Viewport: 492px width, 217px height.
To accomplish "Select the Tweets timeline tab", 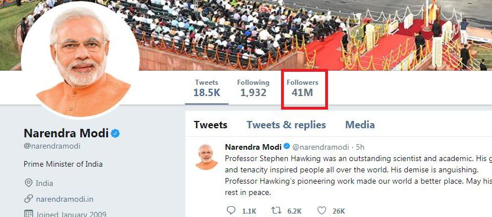I will coord(210,125).
